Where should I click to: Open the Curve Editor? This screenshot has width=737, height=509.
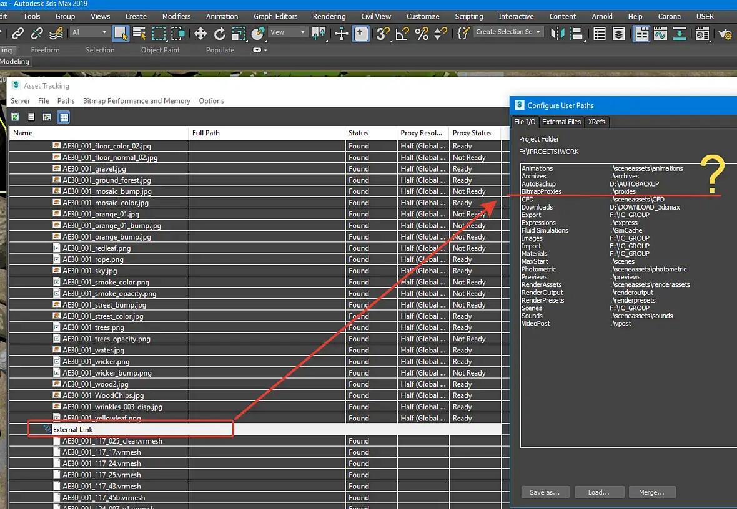pos(660,33)
